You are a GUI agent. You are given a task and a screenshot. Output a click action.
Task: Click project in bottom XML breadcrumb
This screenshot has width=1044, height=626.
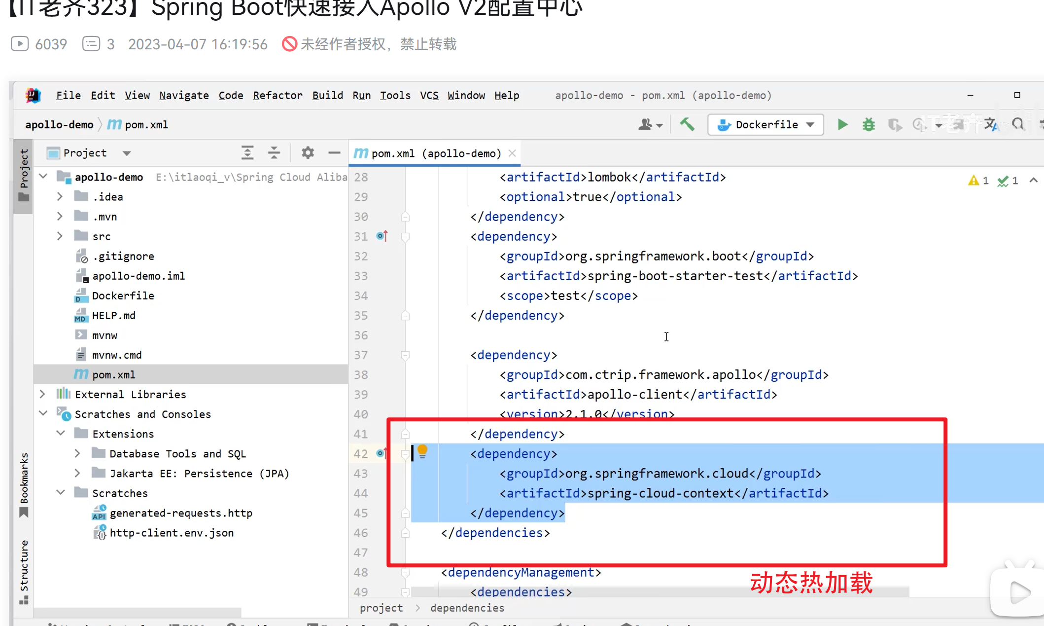tap(381, 608)
